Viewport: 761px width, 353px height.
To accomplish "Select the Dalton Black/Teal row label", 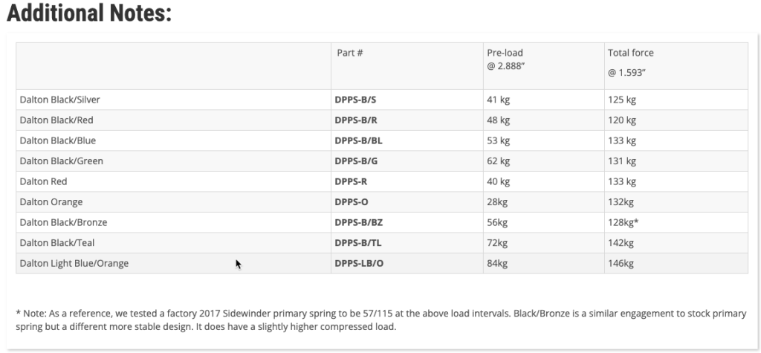I will 57,242.
